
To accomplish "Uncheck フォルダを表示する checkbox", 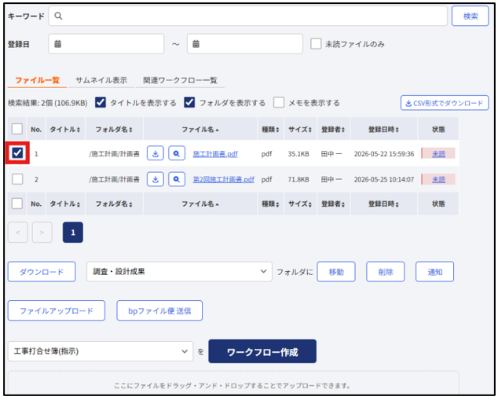I will pos(189,103).
